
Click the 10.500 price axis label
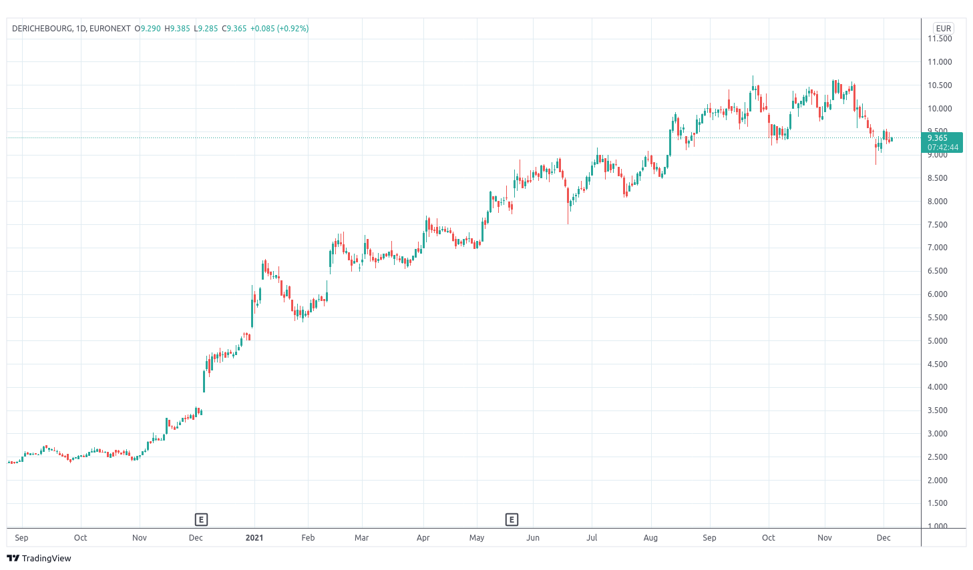[940, 85]
